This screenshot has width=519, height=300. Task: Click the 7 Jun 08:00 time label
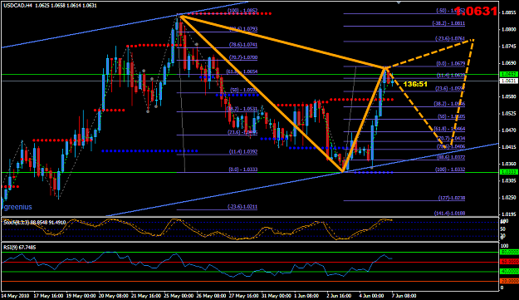[x=404, y=296]
